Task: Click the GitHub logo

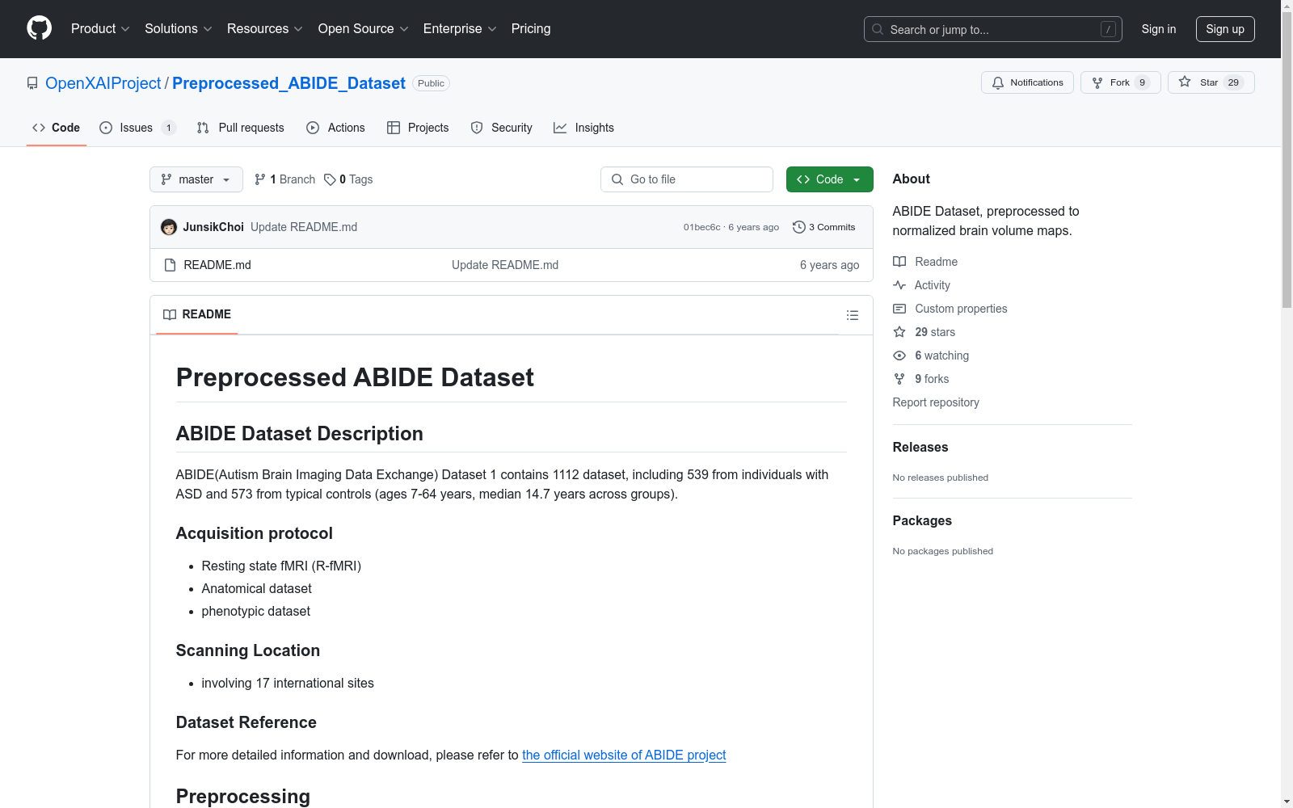Action: 39,27
